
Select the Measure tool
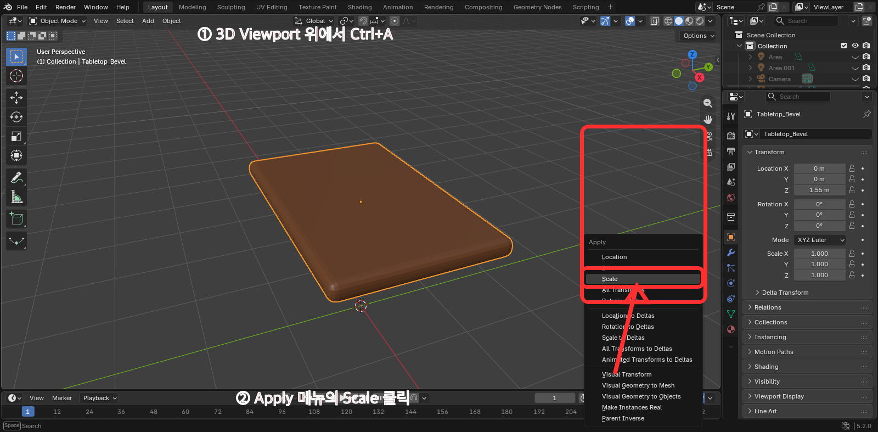[x=16, y=197]
